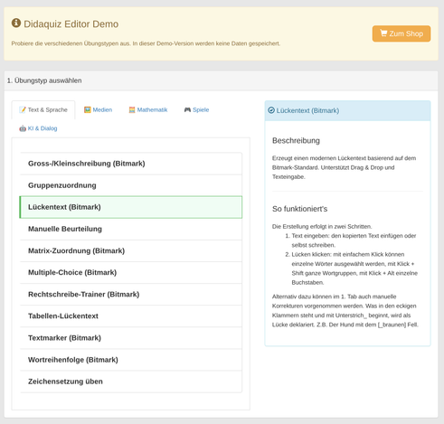This screenshot has height=424, width=444.
Task: Choose Gross-/Kleinschreibung (Bitmark) exercise type
Action: [131, 164]
